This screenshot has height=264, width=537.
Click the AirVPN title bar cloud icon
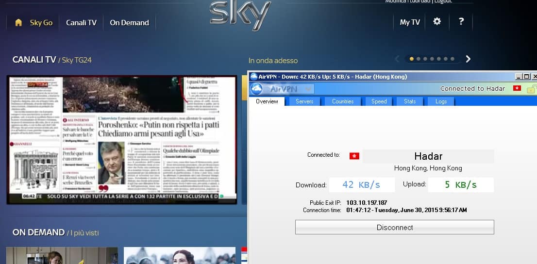click(x=254, y=76)
